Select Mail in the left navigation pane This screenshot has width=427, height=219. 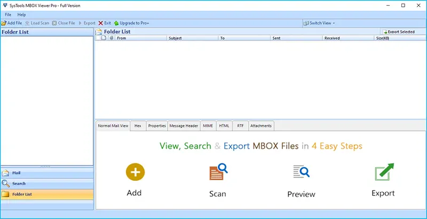coord(47,173)
